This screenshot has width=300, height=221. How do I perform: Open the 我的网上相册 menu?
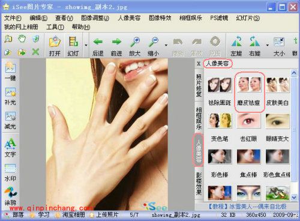coord(21,27)
